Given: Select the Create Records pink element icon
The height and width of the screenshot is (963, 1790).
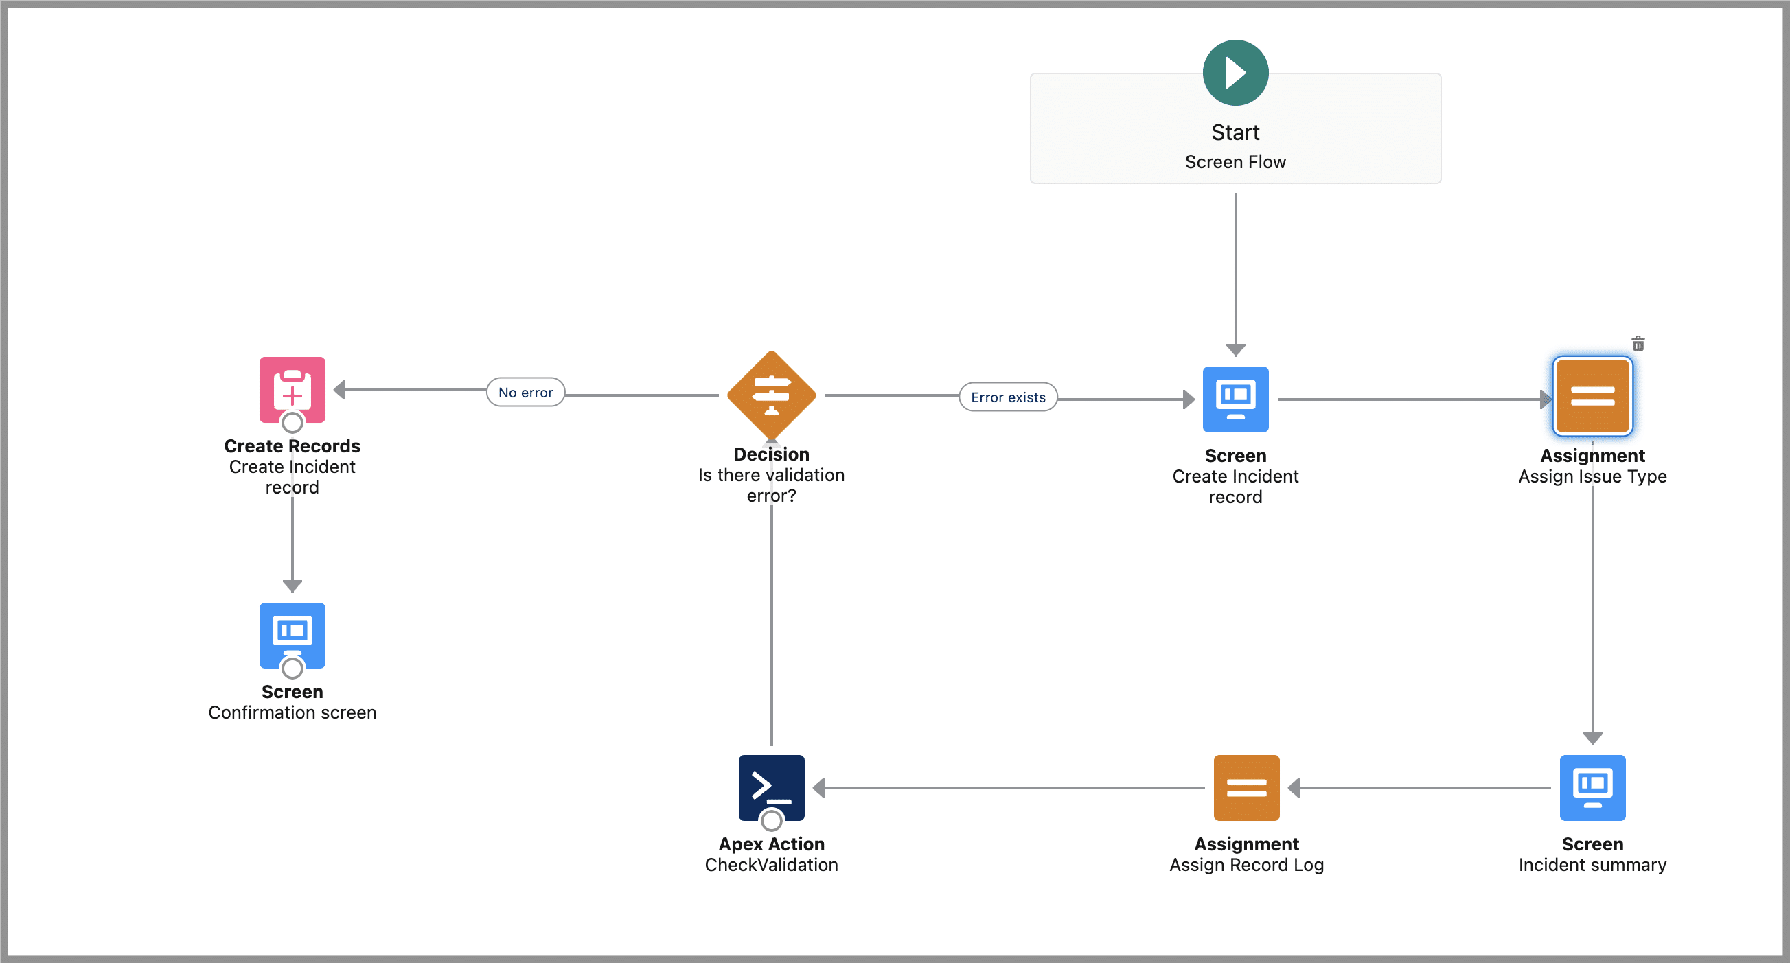Looking at the screenshot, I should click(x=292, y=390).
